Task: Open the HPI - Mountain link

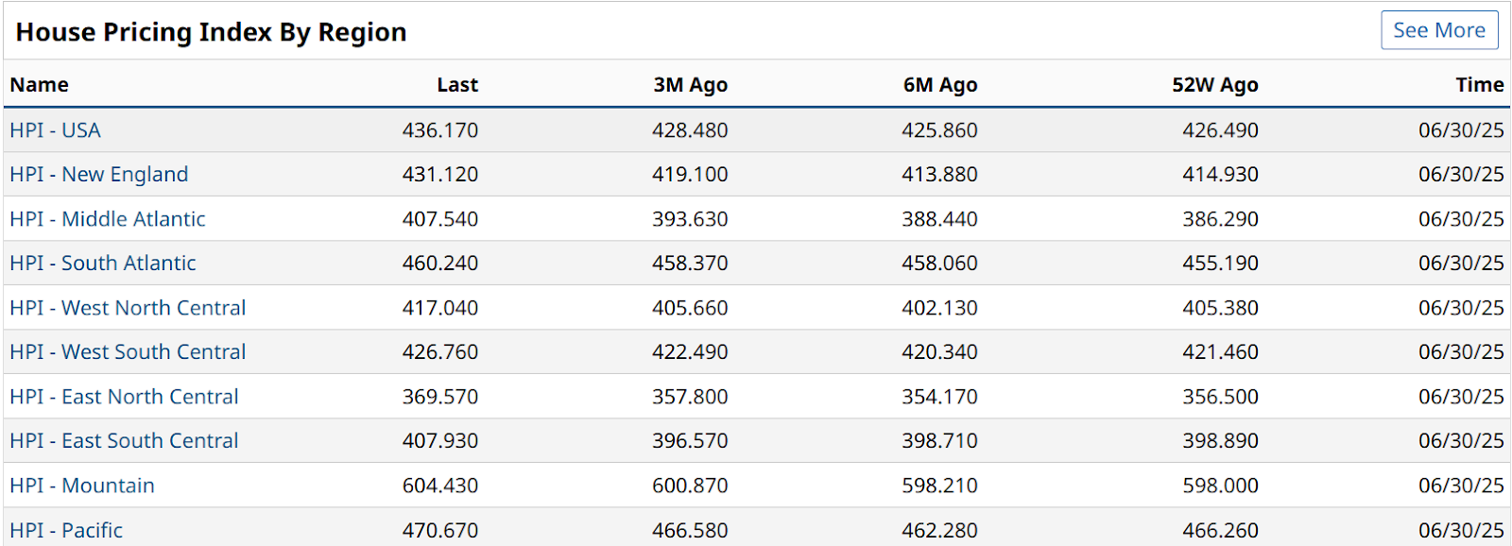Action: (82, 486)
